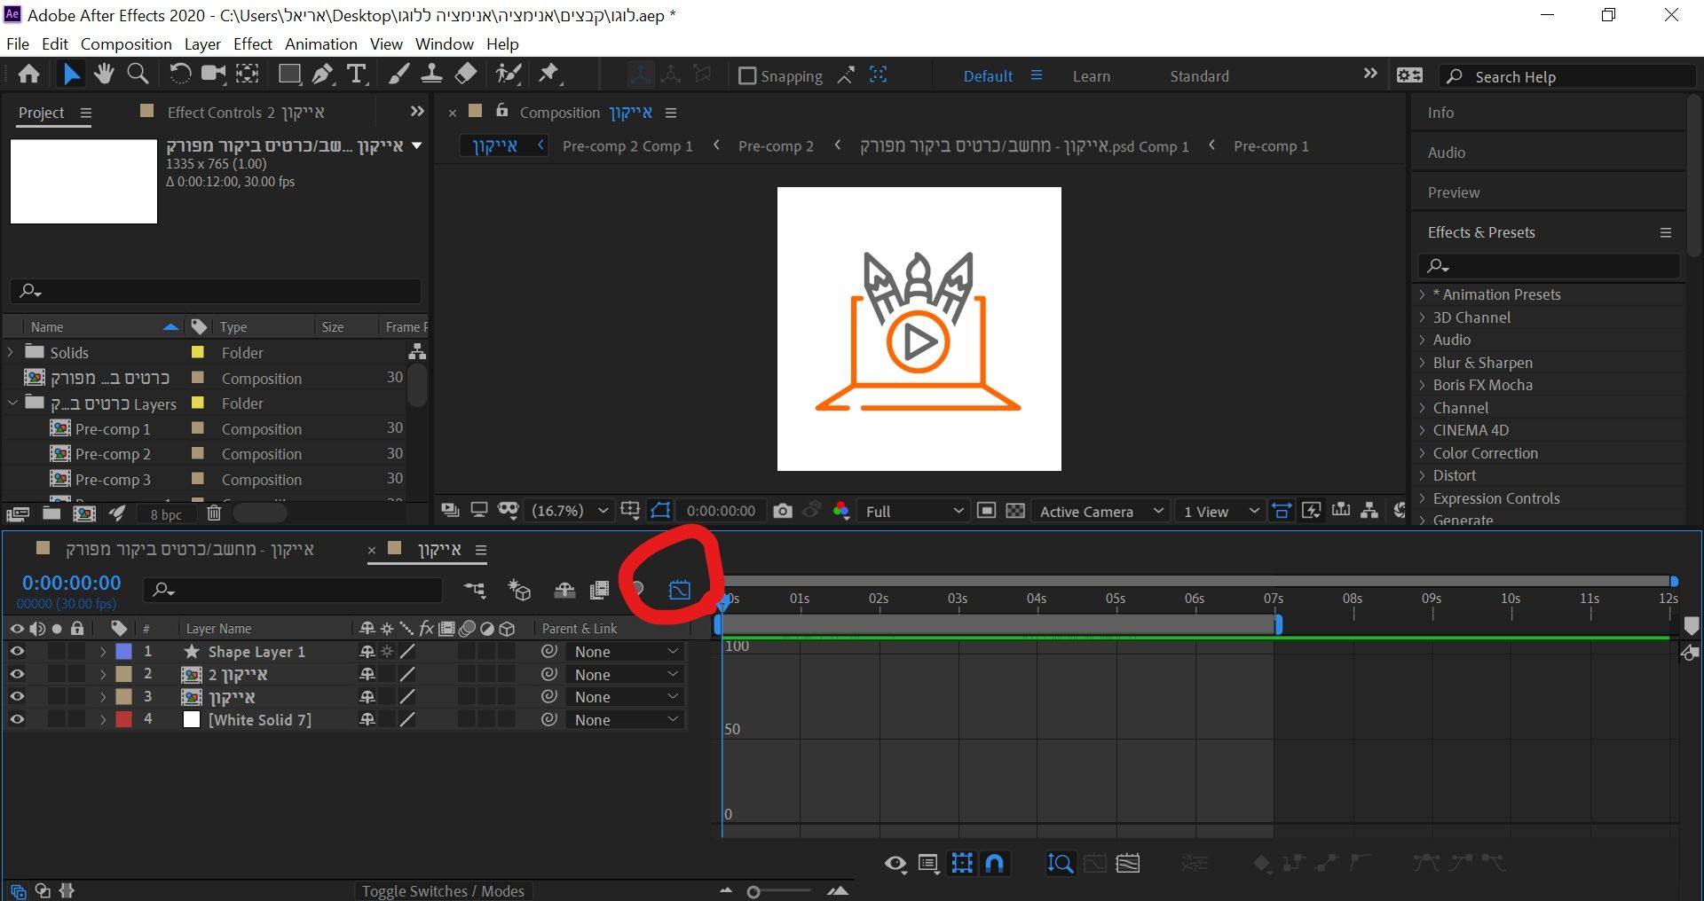Select the Horizontal Type tool
Viewport: 1704px width, 901px height.
point(357,74)
